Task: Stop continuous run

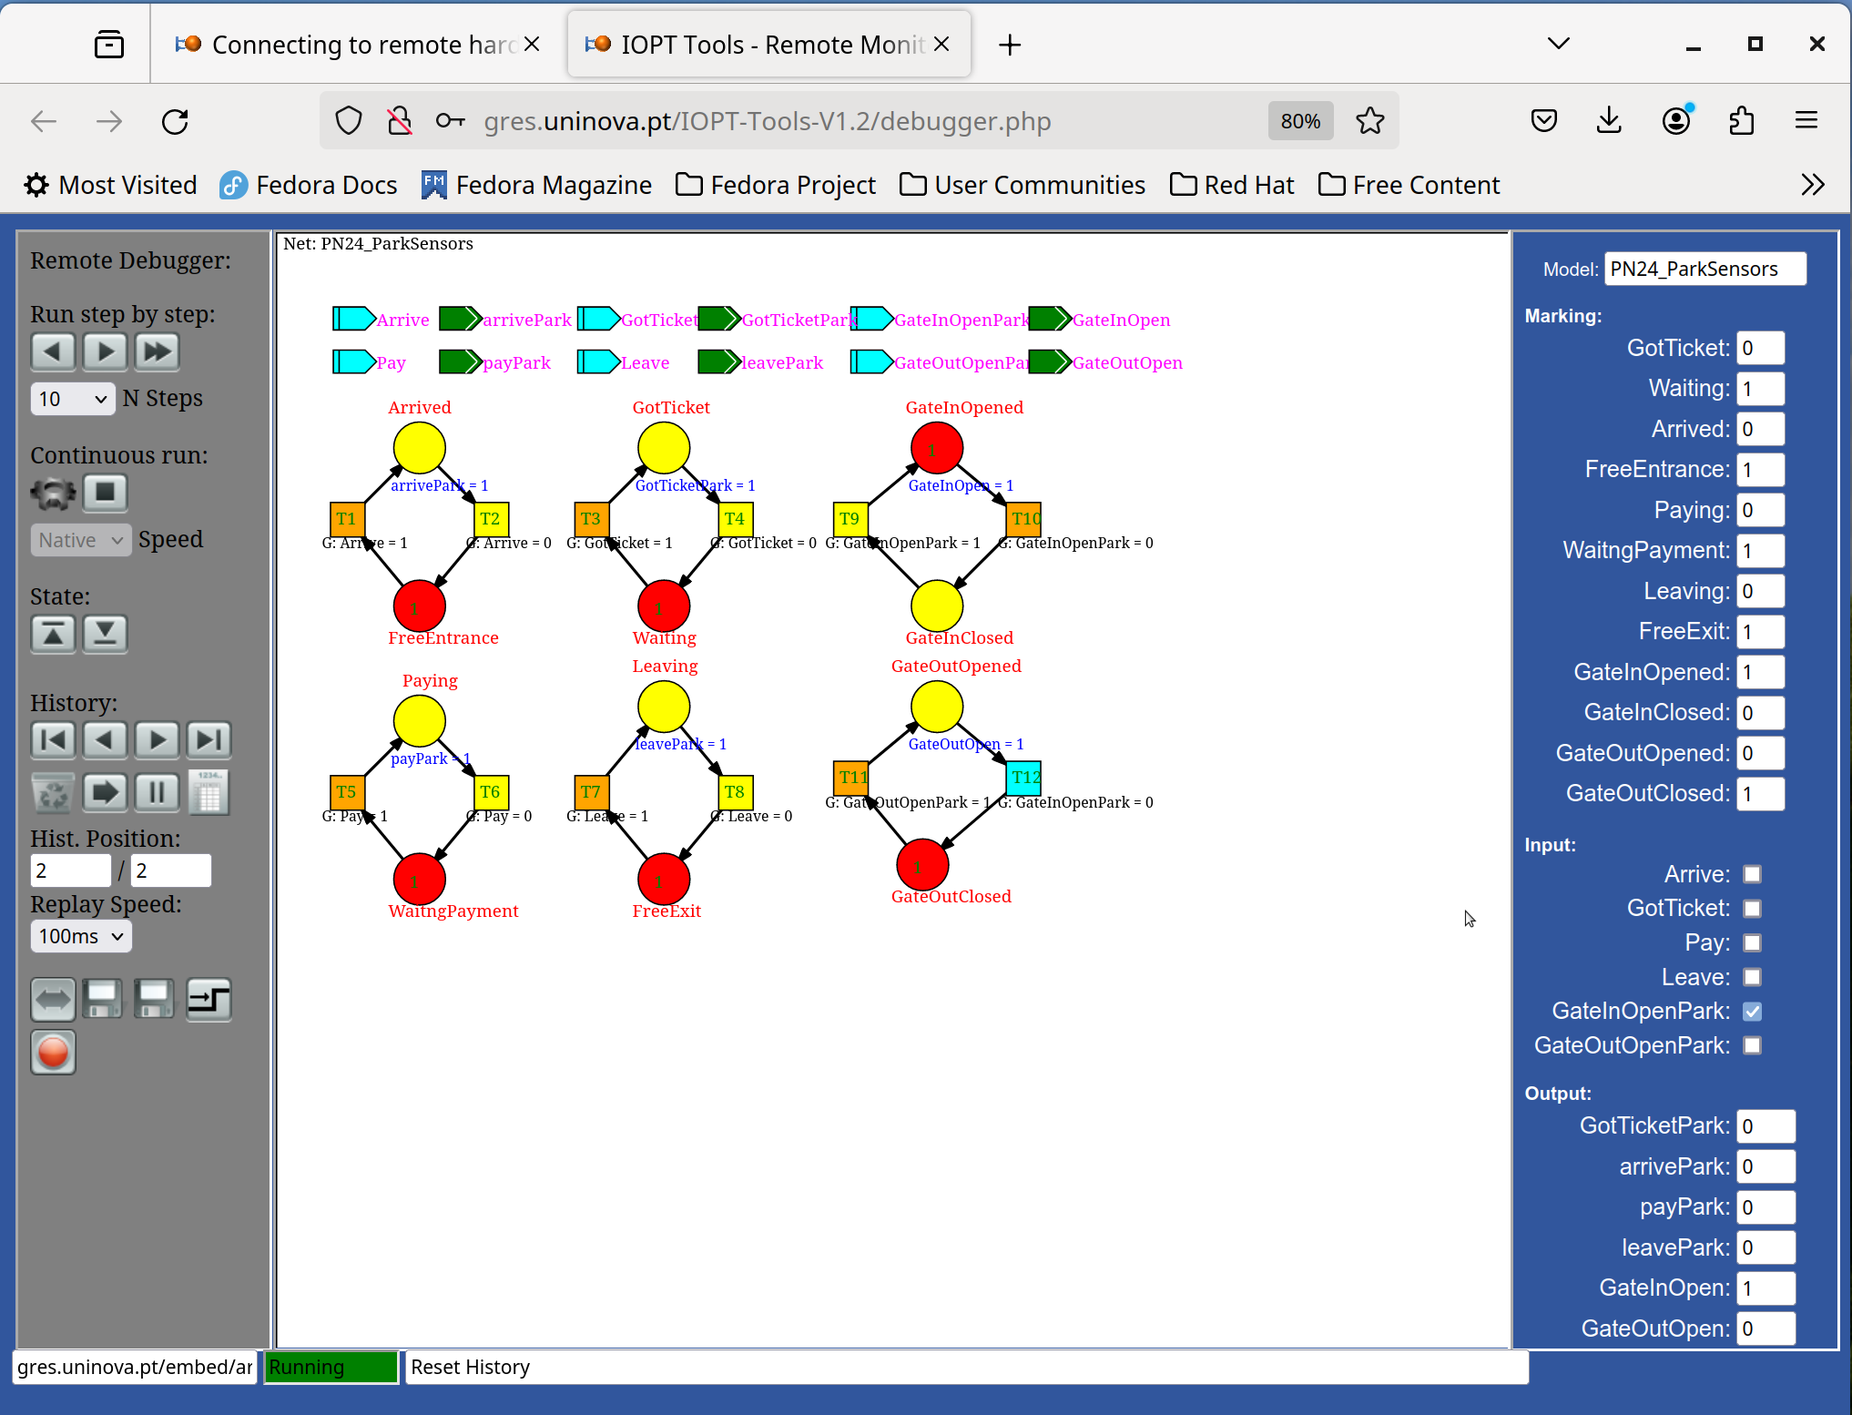Action: click(105, 494)
